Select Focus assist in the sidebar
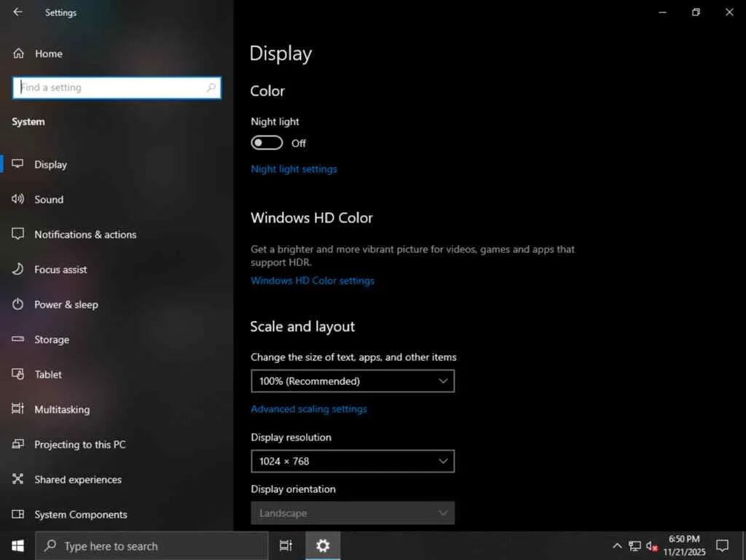This screenshot has width=746, height=560. point(60,270)
